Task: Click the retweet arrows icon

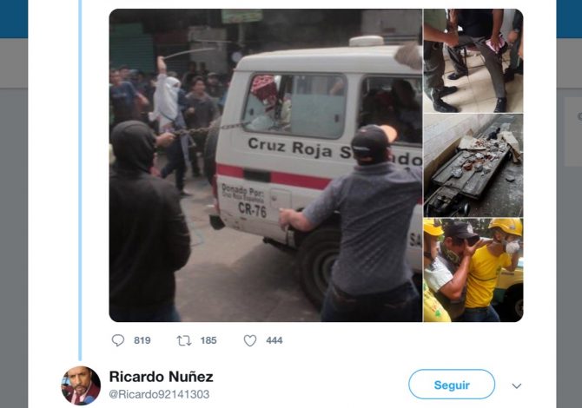Action: [x=184, y=340]
